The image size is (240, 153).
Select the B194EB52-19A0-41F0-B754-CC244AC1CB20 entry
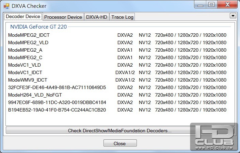[x=117, y=110]
